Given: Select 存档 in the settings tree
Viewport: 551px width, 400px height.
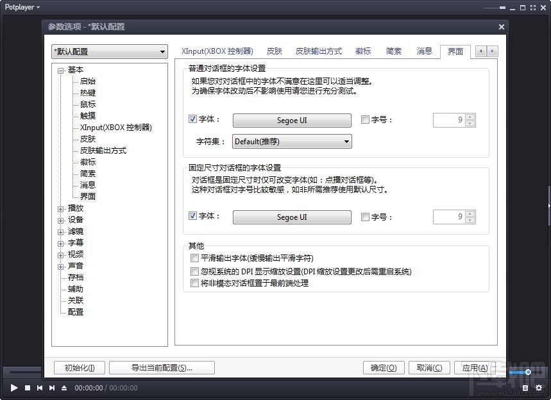Looking at the screenshot, I should click(76, 278).
